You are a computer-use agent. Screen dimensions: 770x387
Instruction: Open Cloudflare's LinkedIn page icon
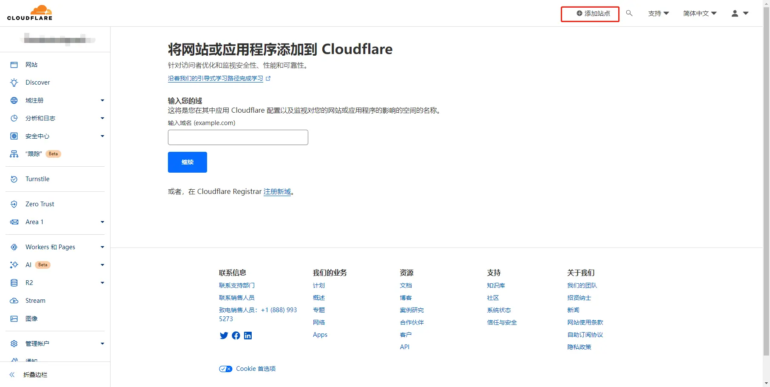pos(248,336)
